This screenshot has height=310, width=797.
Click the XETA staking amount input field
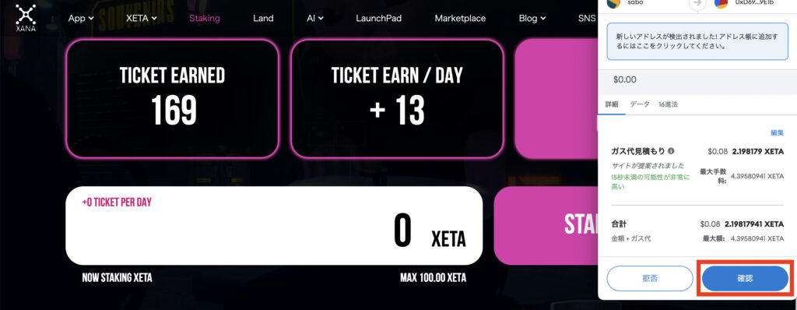coord(274,226)
